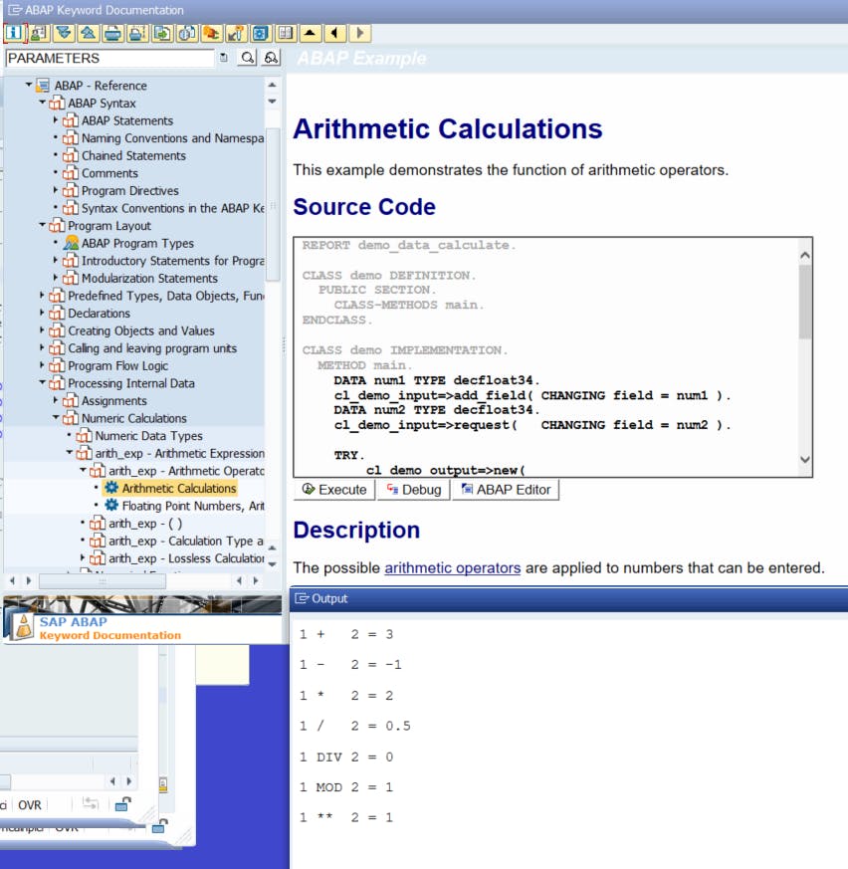Click the info icon in the documentation toolbar
848x869 pixels.
click(x=14, y=33)
